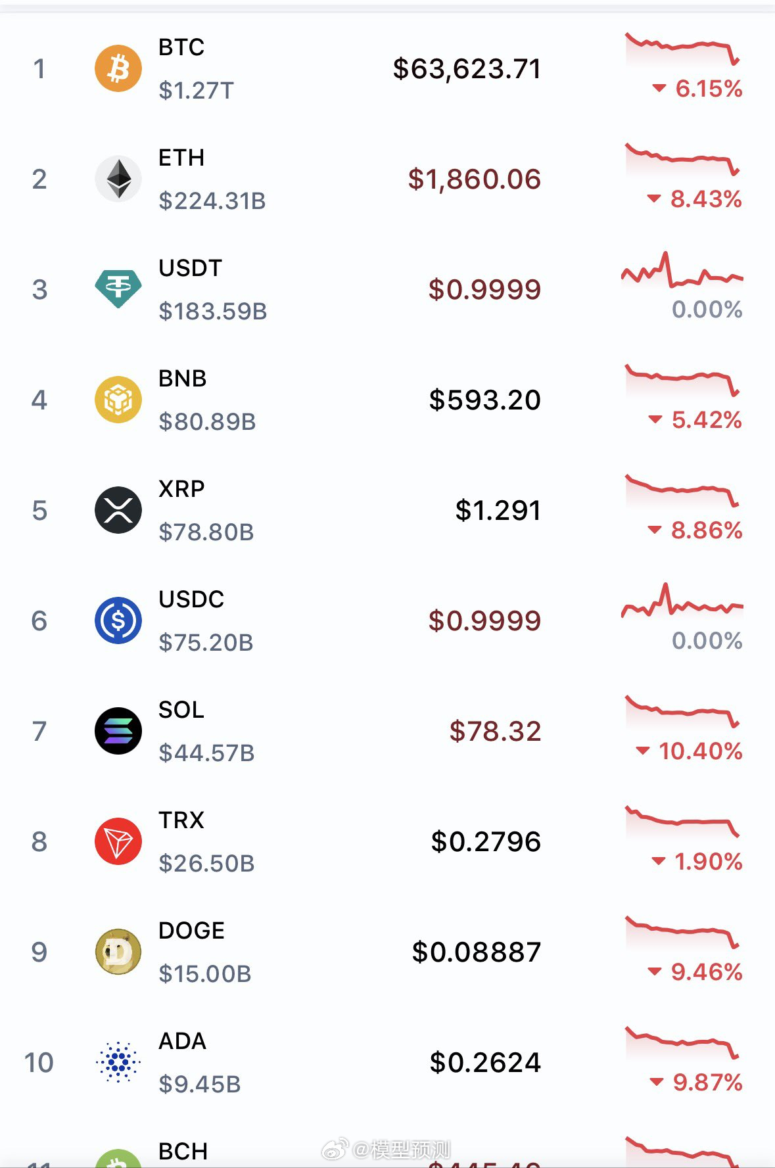Open the partially visible BCH row

click(x=183, y=1152)
